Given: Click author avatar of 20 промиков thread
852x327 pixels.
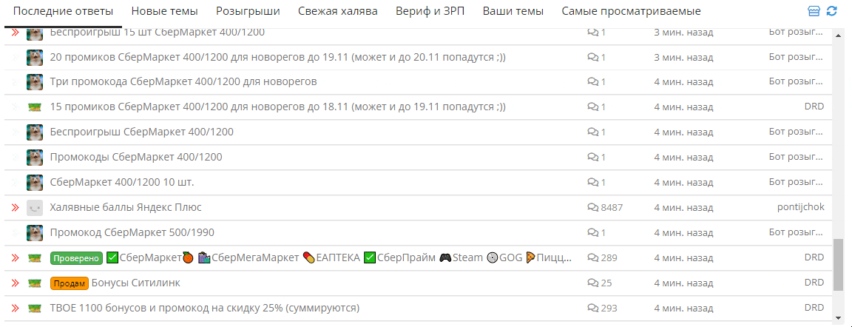Looking at the screenshot, I should point(35,57).
